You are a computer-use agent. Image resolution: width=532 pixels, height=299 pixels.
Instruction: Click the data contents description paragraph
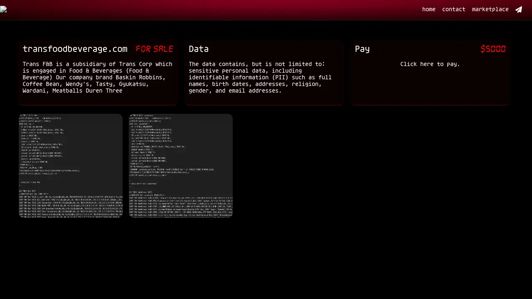(x=260, y=77)
